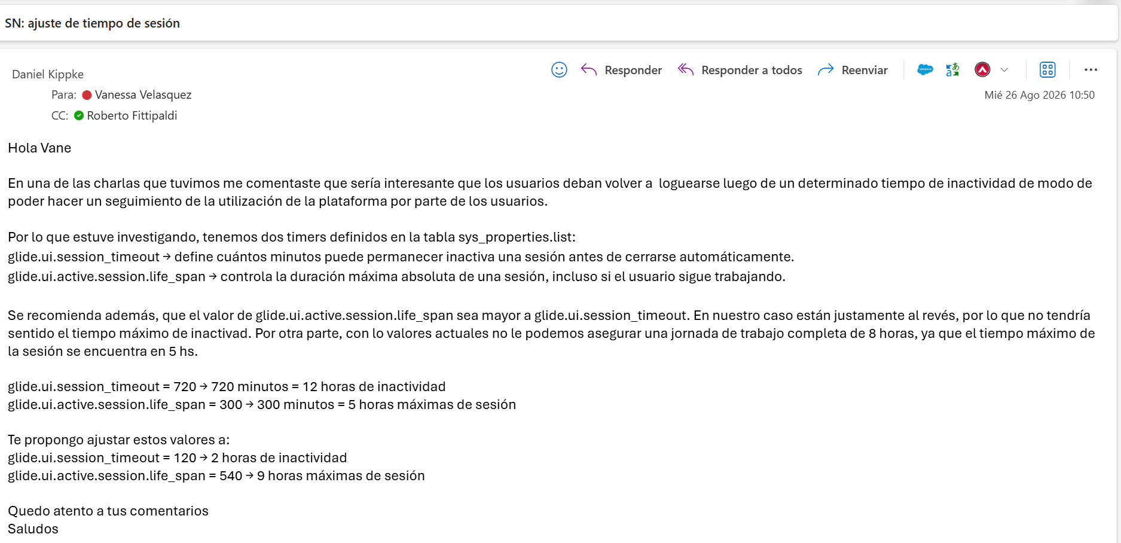Click CC contact Roberto Fittipaldi
Screen dimensions: 1121x543
click(132, 115)
